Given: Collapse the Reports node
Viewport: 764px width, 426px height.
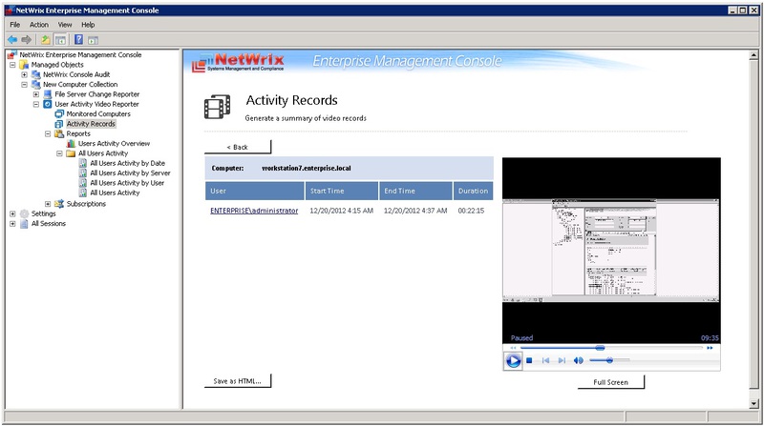Looking at the screenshot, I should pos(48,133).
